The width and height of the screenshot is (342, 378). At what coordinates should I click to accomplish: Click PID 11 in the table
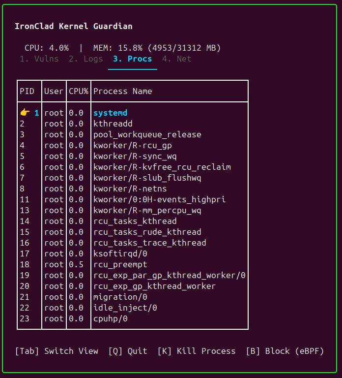tap(25, 199)
